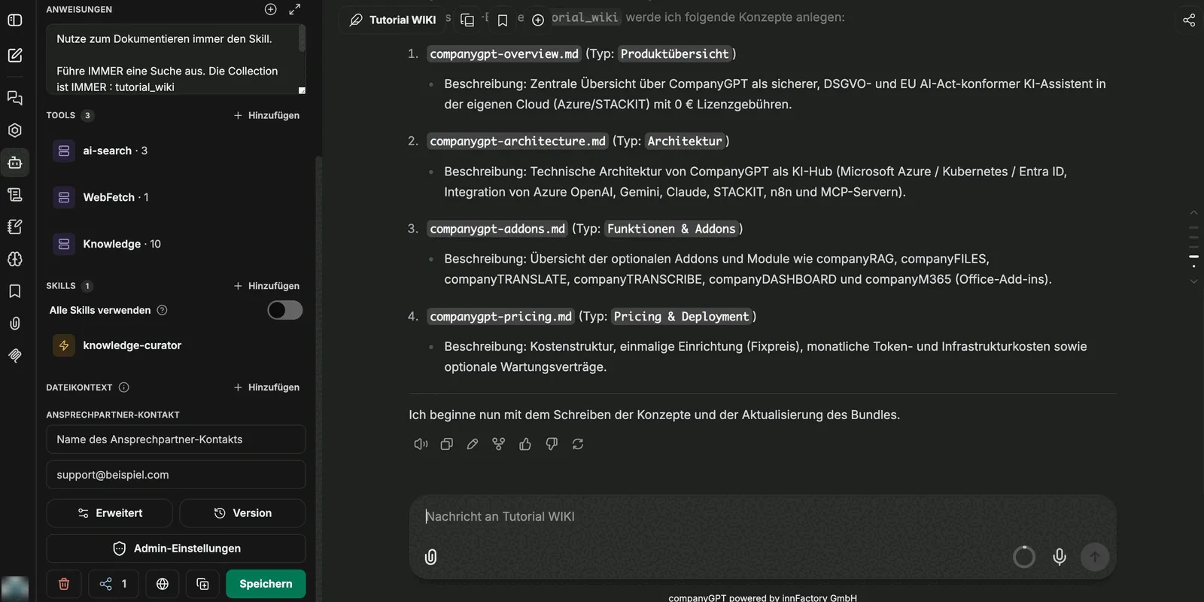Open the share icon at top right
This screenshot has width=1204, height=602.
(x=1189, y=20)
